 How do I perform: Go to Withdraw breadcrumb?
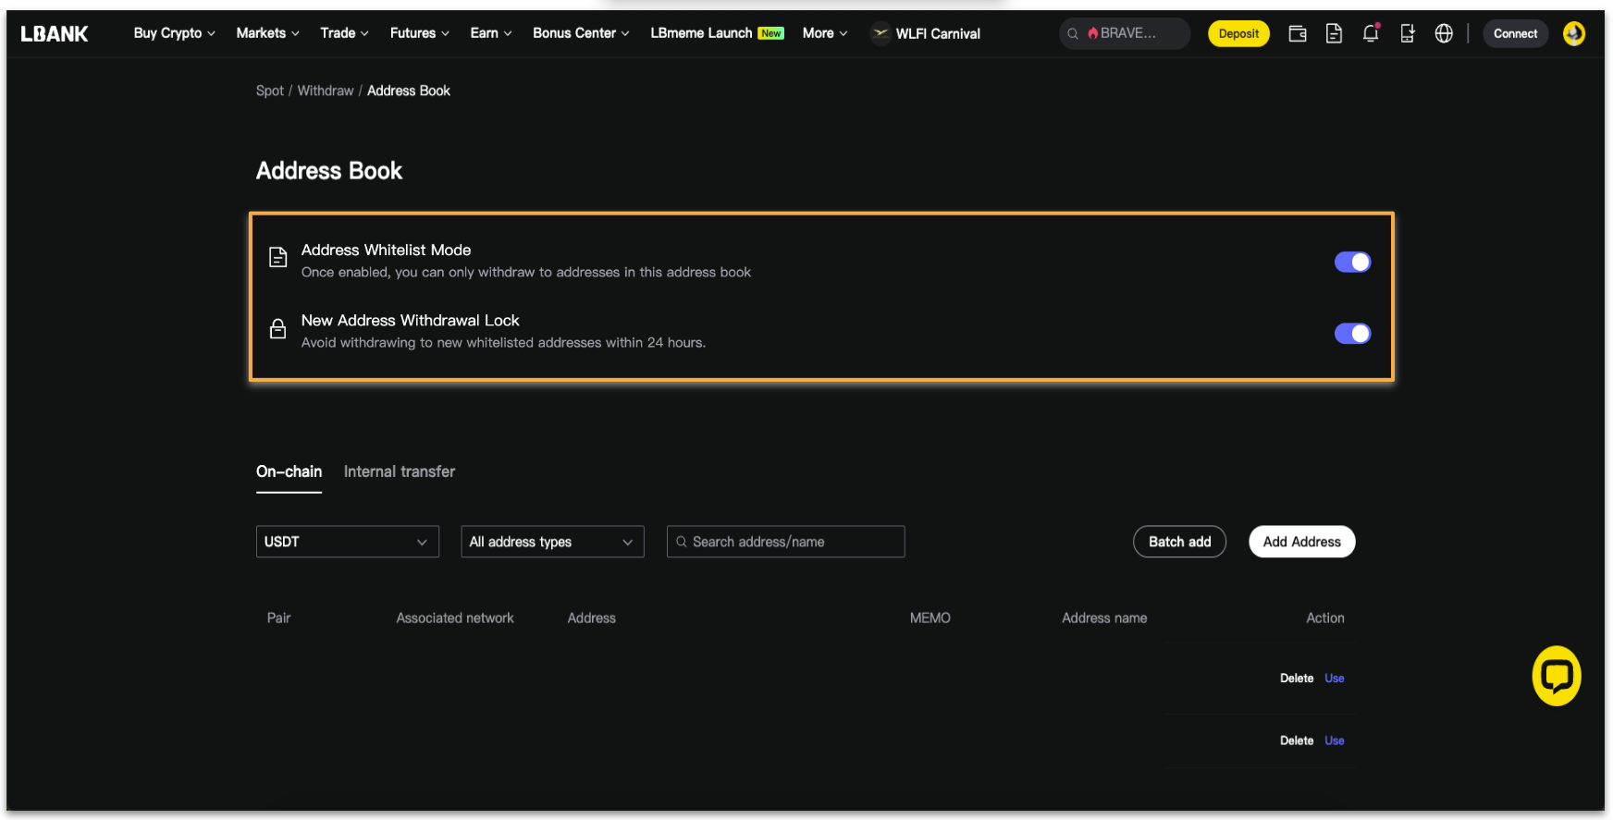pyautogui.click(x=326, y=91)
